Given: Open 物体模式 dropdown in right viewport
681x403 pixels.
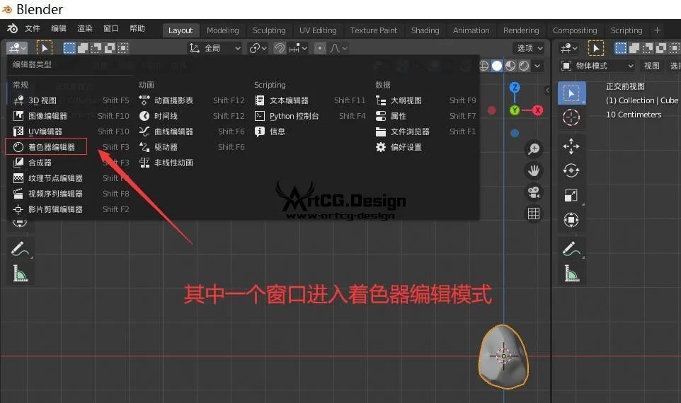Looking at the screenshot, I should pos(597,66).
